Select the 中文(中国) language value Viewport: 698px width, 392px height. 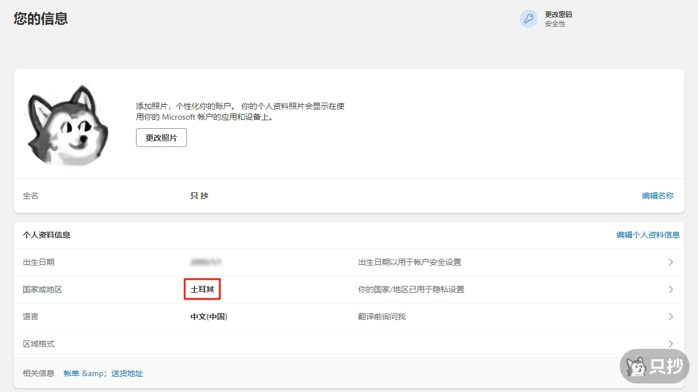pyautogui.click(x=208, y=317)
